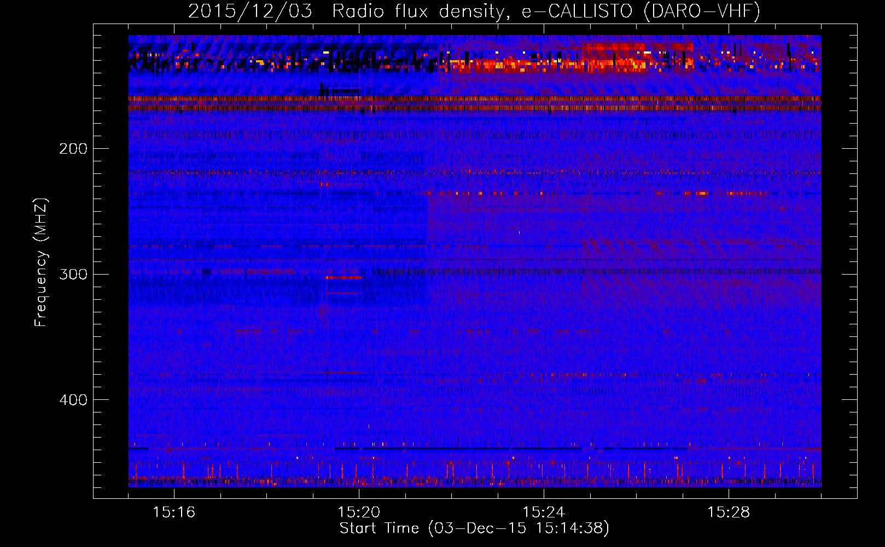Image resolution: width=885 pixels, height=547 pixels.
Task: Select the 'Frequency (MHZ)' axis label
Action: (41, 263)
